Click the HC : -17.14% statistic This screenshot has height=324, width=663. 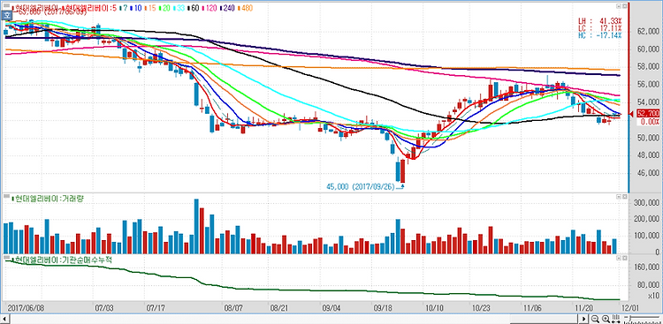(x=600, y=35)
